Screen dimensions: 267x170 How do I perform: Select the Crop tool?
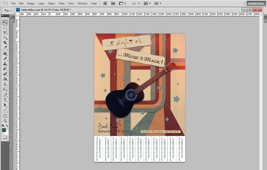[5, 43]
